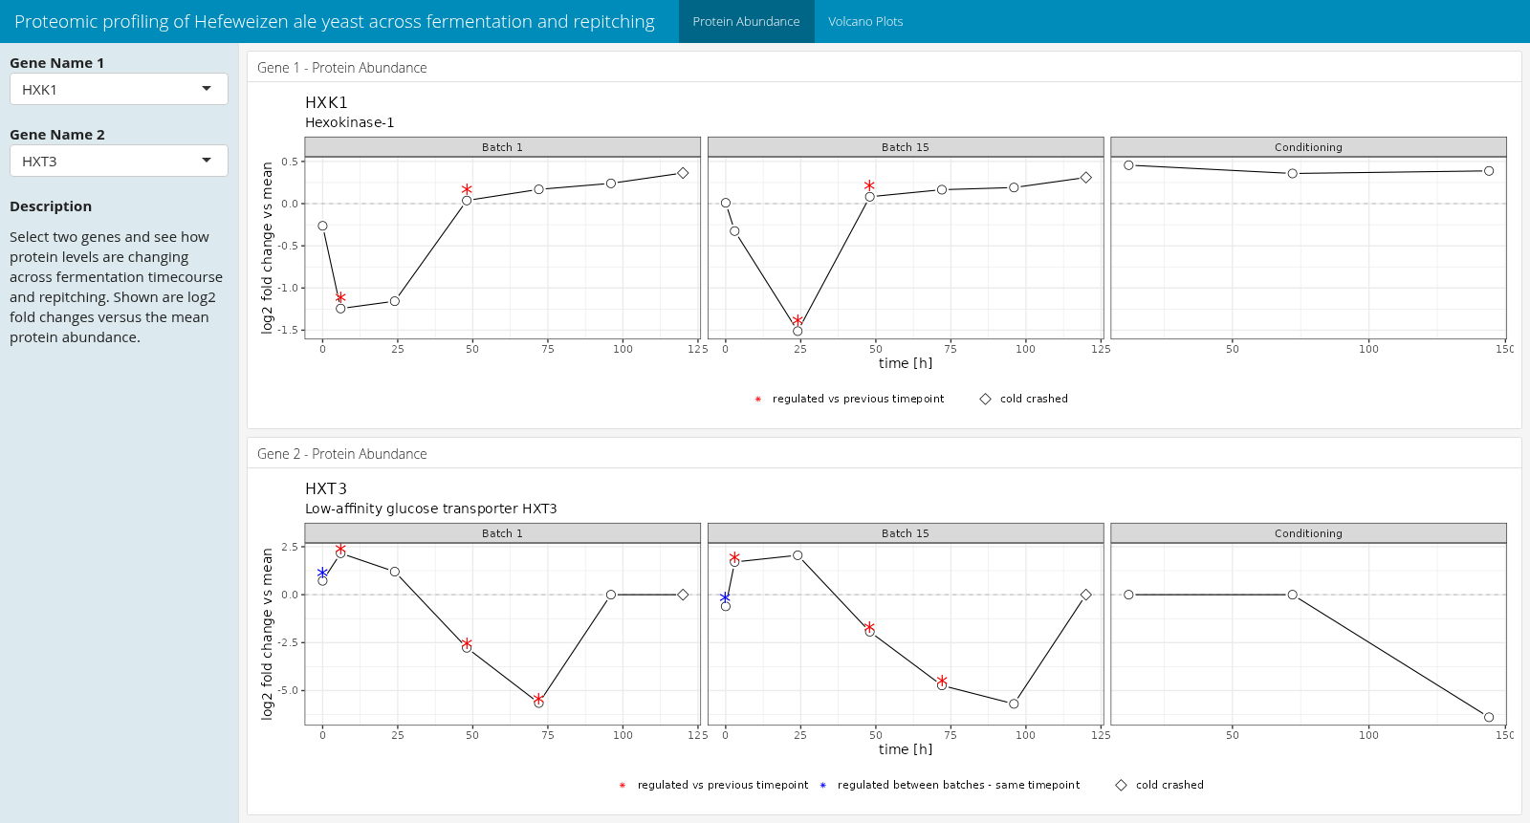Click the first data point in the HXK1 Conditioning panel
1530x823 pixels.
(1129, 165)
